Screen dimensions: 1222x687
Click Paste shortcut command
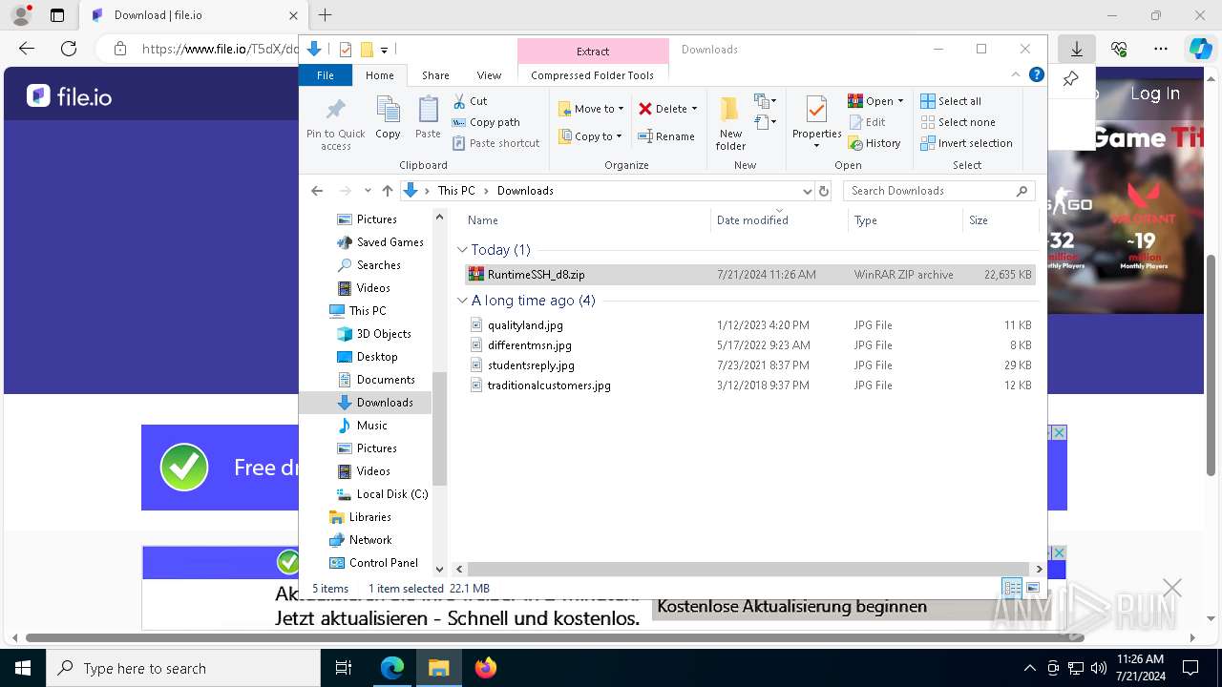point(496,143)
